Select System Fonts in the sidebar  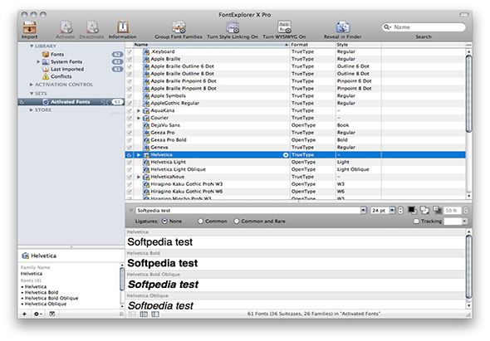pos(66,62)
